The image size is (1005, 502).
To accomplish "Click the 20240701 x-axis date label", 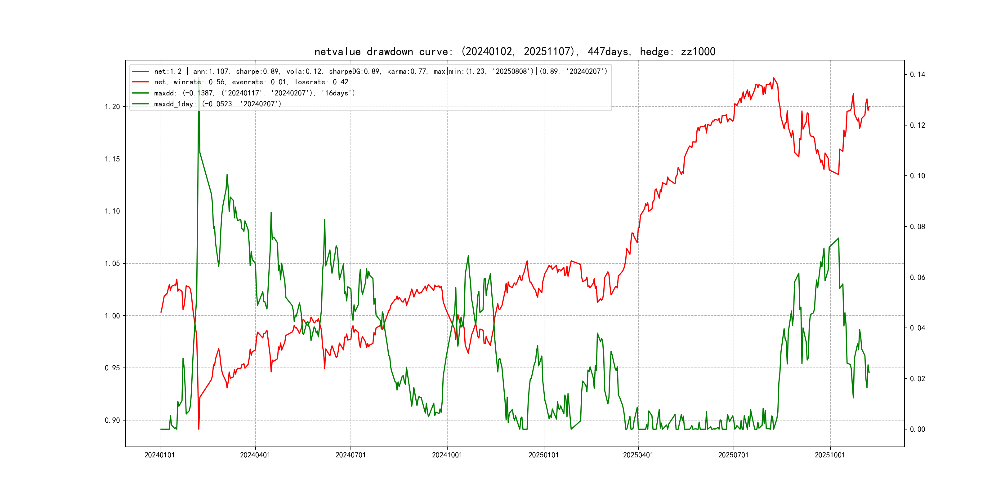I will click(x=351, y=455).
